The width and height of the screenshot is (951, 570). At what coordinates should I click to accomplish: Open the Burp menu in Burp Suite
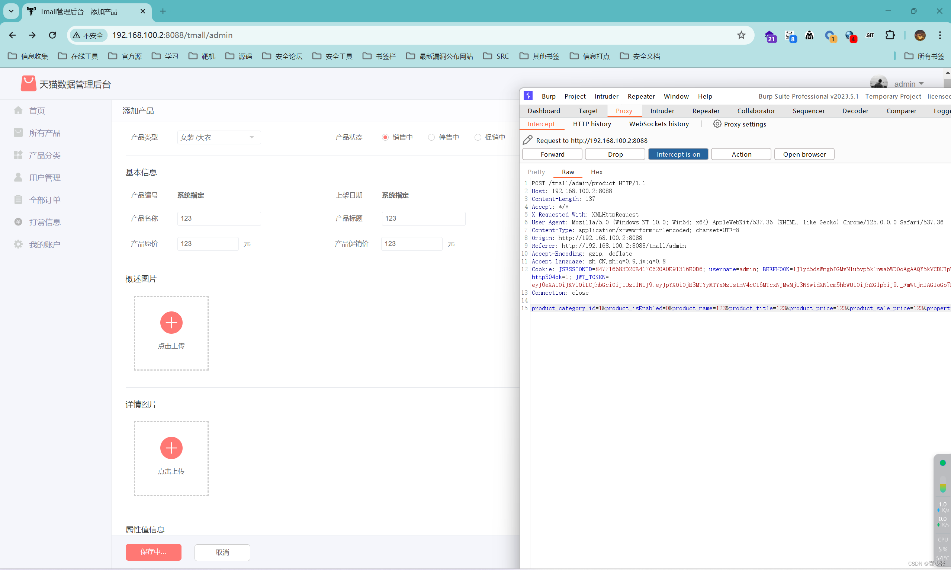548,96
